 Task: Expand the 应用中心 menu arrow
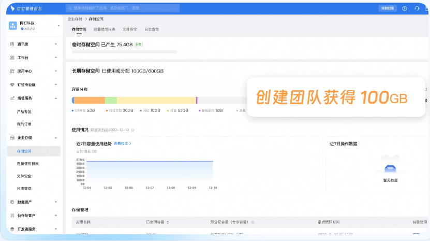click(x=56, y=71)
